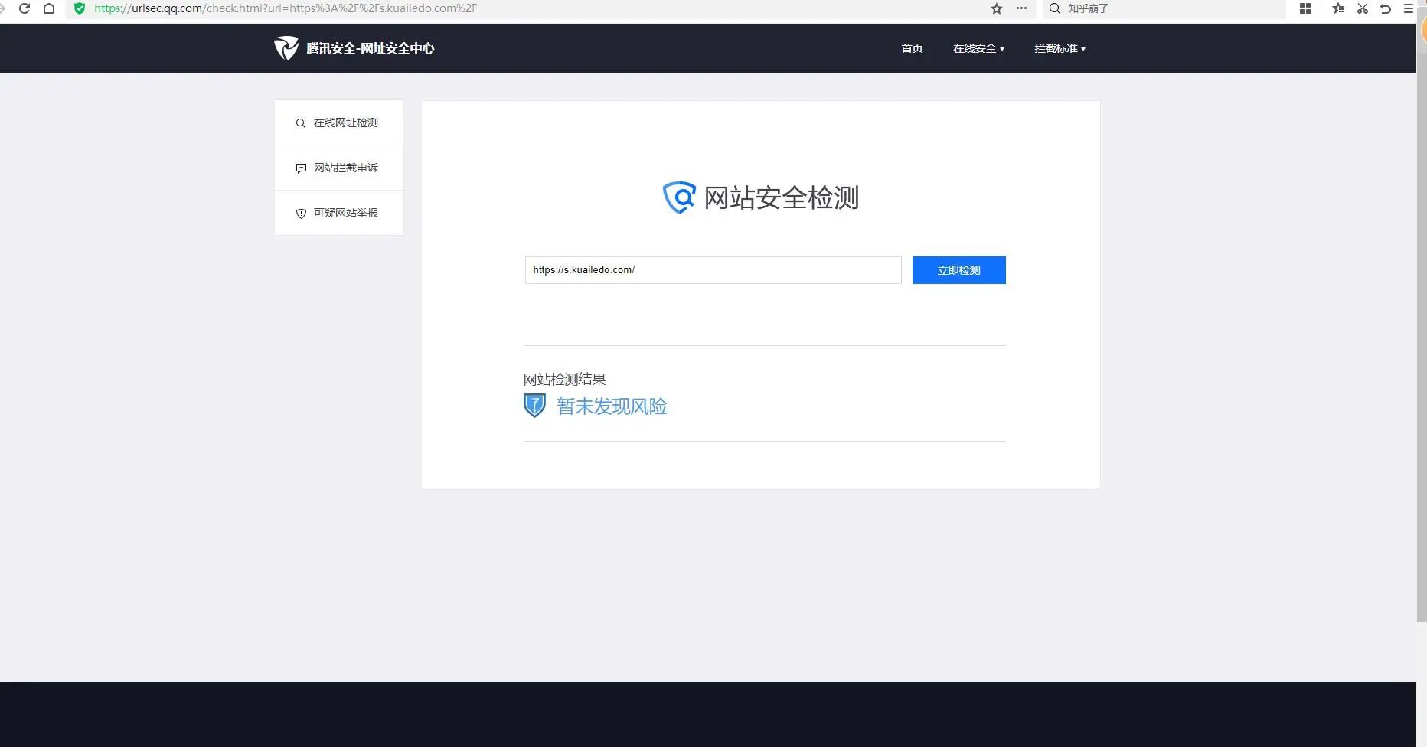Click the 立即检测 button

click(x=959, y=270)
